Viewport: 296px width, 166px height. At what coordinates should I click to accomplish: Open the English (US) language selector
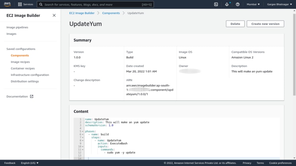pos(30,163)
